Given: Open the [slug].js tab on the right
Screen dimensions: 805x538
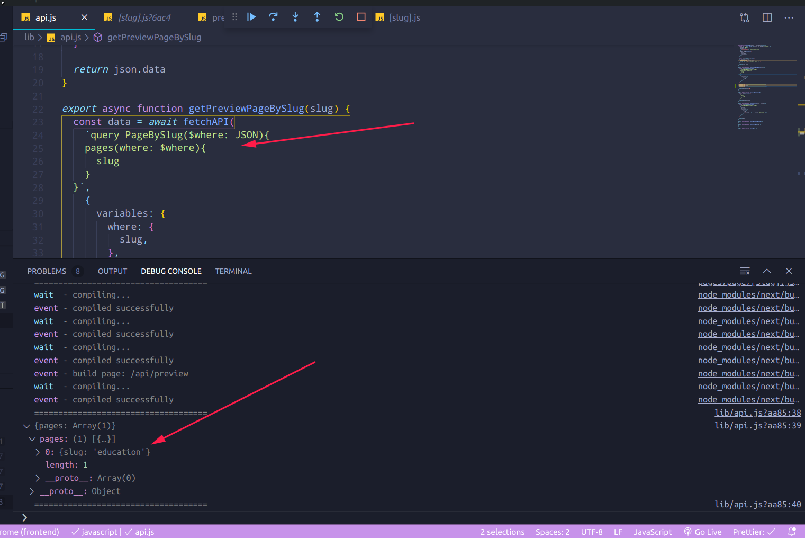Looking at the screenshot, I should click(404, 17).
